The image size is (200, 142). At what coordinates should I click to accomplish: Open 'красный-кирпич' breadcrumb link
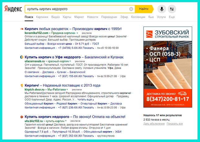point(58,61)
